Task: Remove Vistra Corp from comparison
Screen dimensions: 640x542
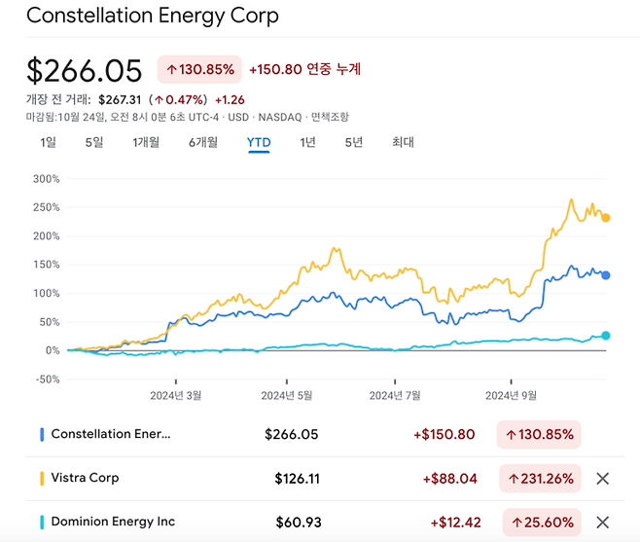Action: click(602, 478)
